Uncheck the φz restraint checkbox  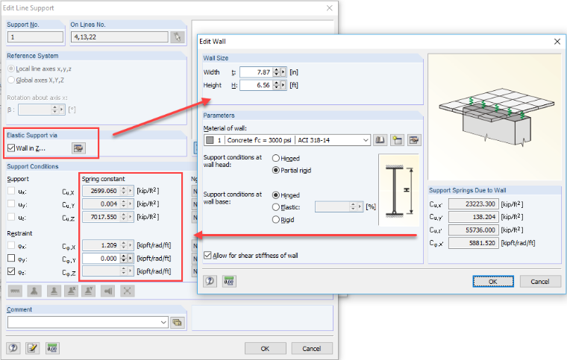click(11, 271)
